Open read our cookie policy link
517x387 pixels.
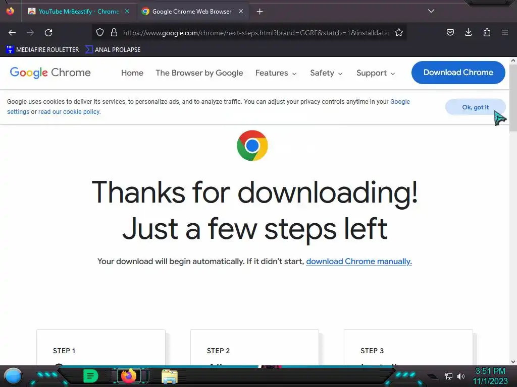[69, 112]
